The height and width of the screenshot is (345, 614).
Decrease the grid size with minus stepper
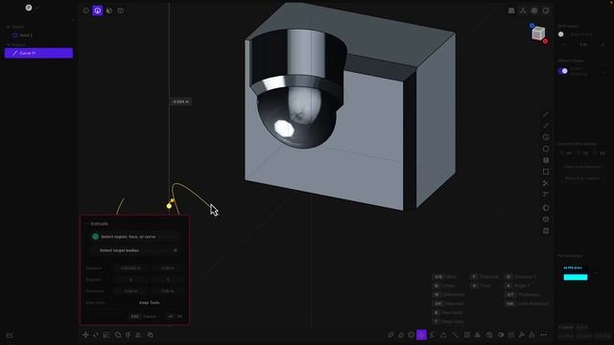tap(564, 45)
